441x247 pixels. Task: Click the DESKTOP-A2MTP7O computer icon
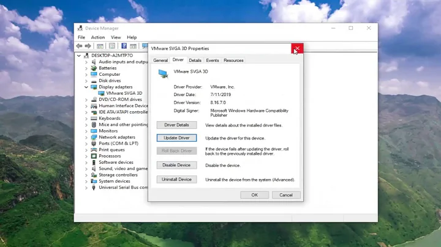[x=86, y=55]
